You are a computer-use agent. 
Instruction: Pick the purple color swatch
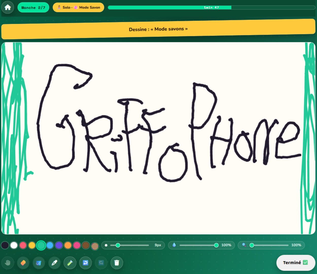point(59,245)
